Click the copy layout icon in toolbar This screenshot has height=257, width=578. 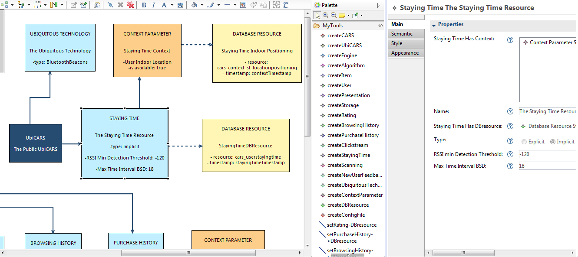97,5
